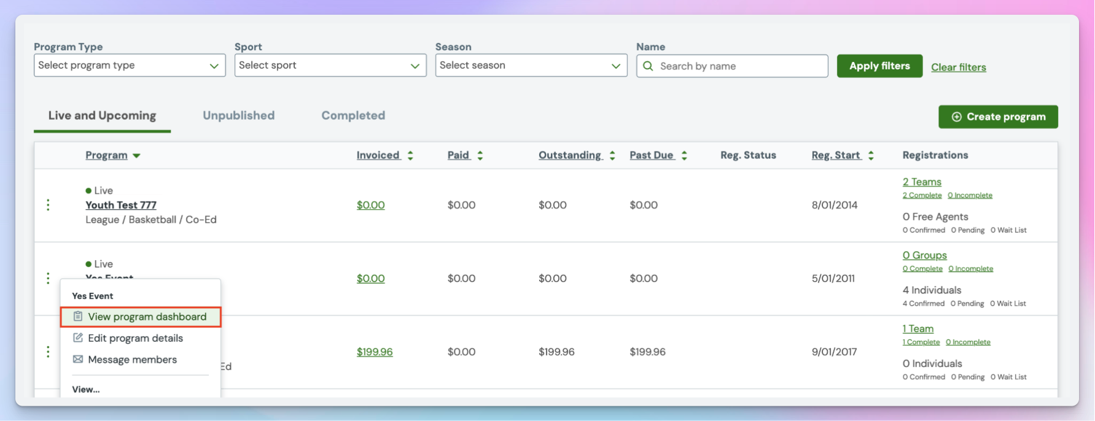Viewport: 1095px width, 421px height.
Task: Click the clipboard icon beside View program dashboard
Action: [x=78, y=317]
